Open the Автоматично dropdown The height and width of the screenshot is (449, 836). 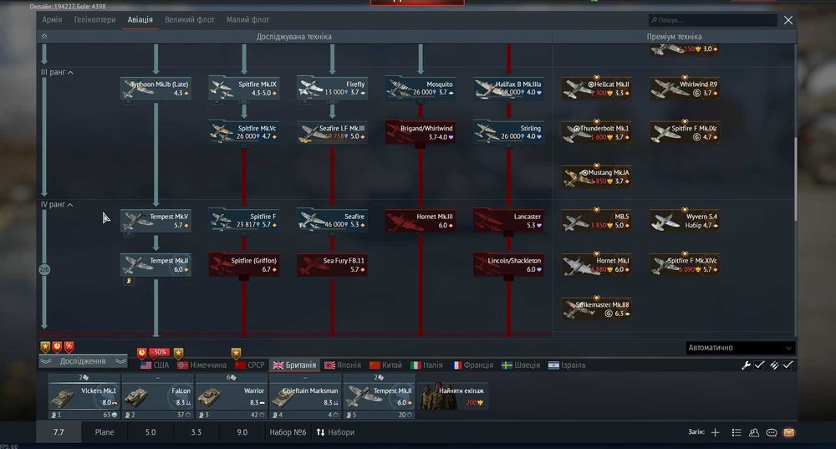click(740, 348)
